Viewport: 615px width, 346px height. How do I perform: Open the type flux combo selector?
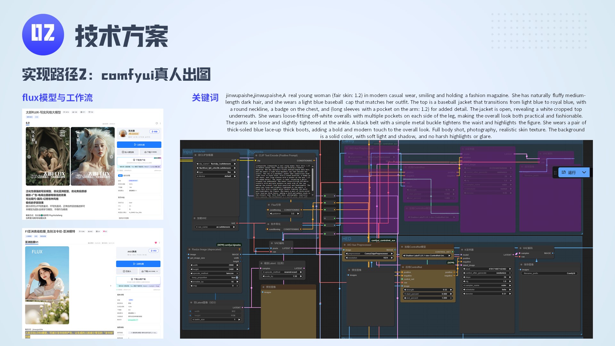coord(216,172)
